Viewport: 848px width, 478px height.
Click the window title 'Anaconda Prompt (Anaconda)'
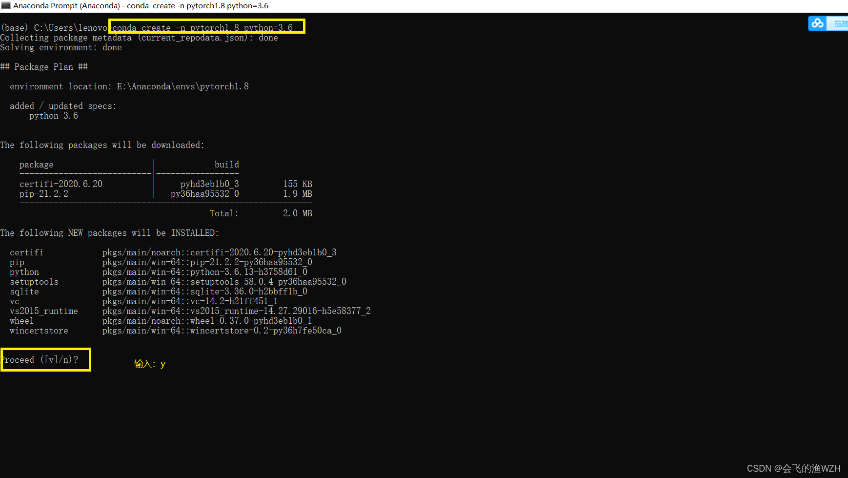(66, 6)
